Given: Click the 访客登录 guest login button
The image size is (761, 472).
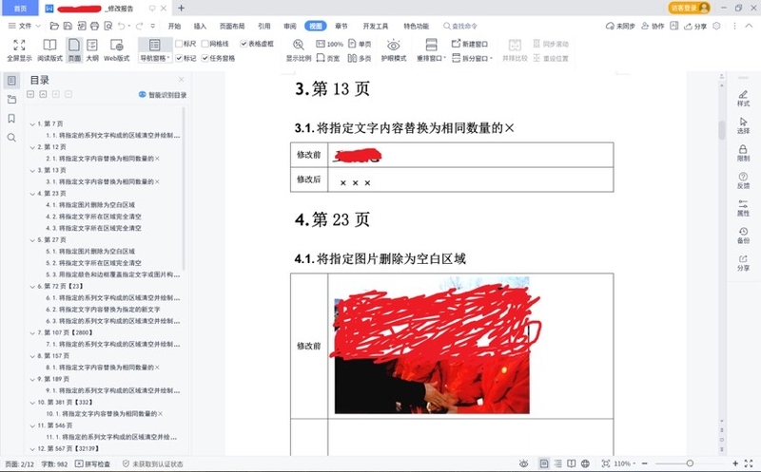Looking at the screenshot, I should pyautogui.click(x=689, y=8).
